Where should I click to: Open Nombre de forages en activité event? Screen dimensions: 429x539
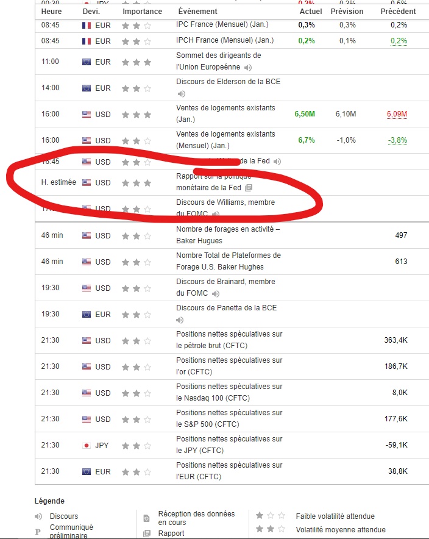[228, 235]
